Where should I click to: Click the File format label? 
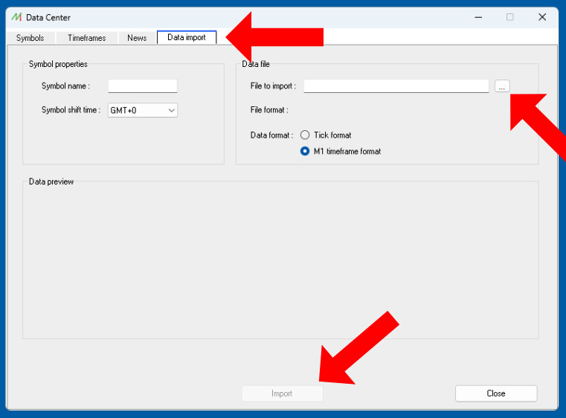(x=269, y=110)
